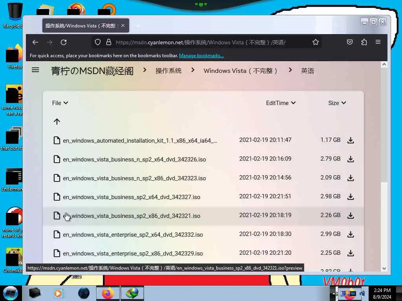This screenshot has width=402, height=301.
Task: Download business_sp2_x86_dvd_342321.iso
Action: (351, 216)
